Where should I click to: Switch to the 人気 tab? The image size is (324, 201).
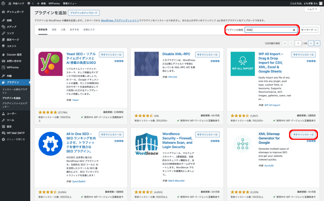(x=63, y=30)
